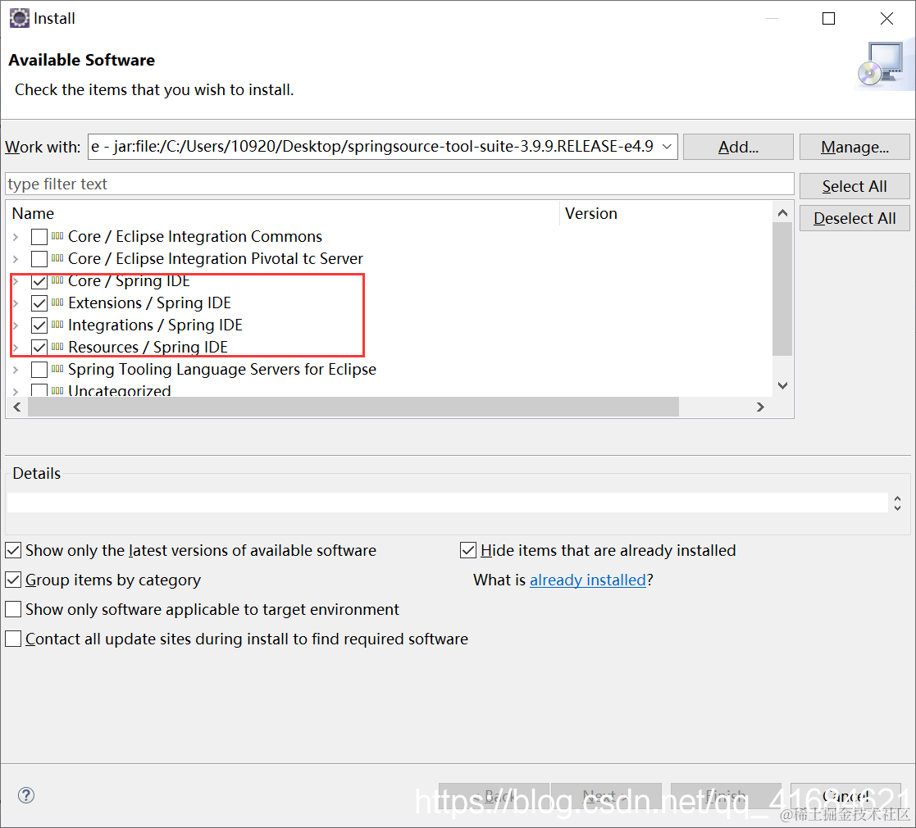Click category icon beside Extensions / Spring IDE
This screenshot has height=828, width=916.
(57, 303)
